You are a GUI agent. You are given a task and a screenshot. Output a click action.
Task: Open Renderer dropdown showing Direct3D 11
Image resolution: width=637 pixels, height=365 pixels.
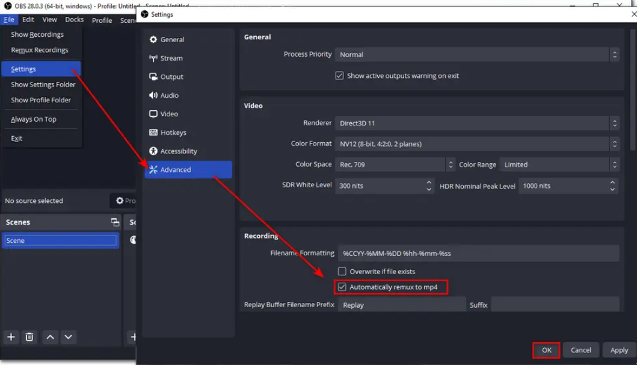tap(477, 123)
